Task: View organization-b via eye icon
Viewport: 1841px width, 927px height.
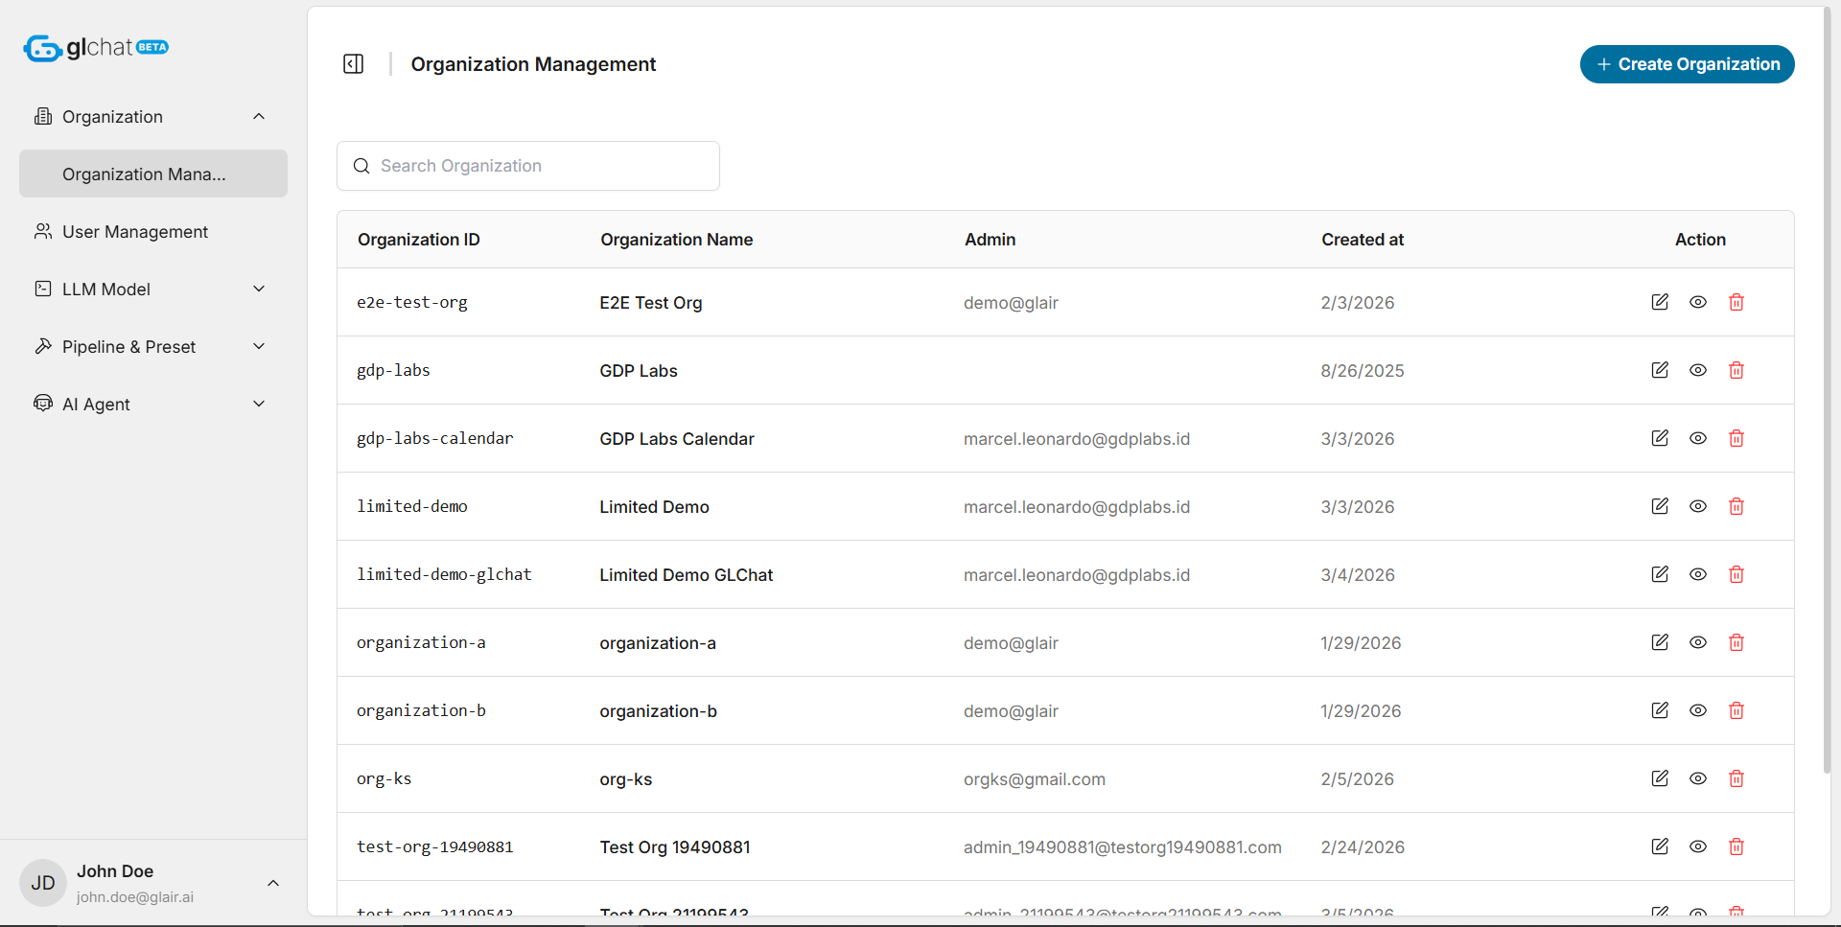Action: pos(1697,710)
